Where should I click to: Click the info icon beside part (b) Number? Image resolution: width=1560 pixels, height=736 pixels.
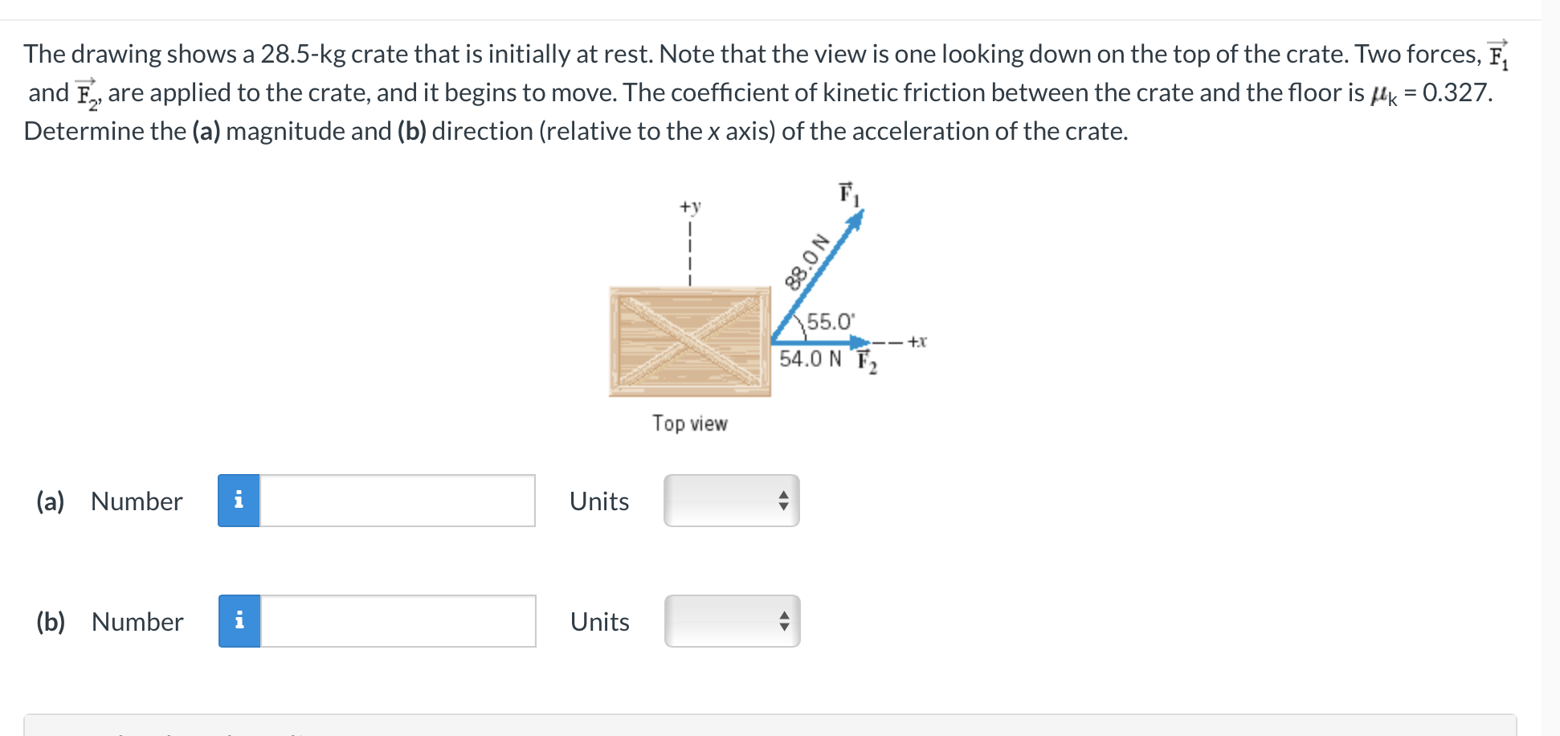tap(239, 620)
